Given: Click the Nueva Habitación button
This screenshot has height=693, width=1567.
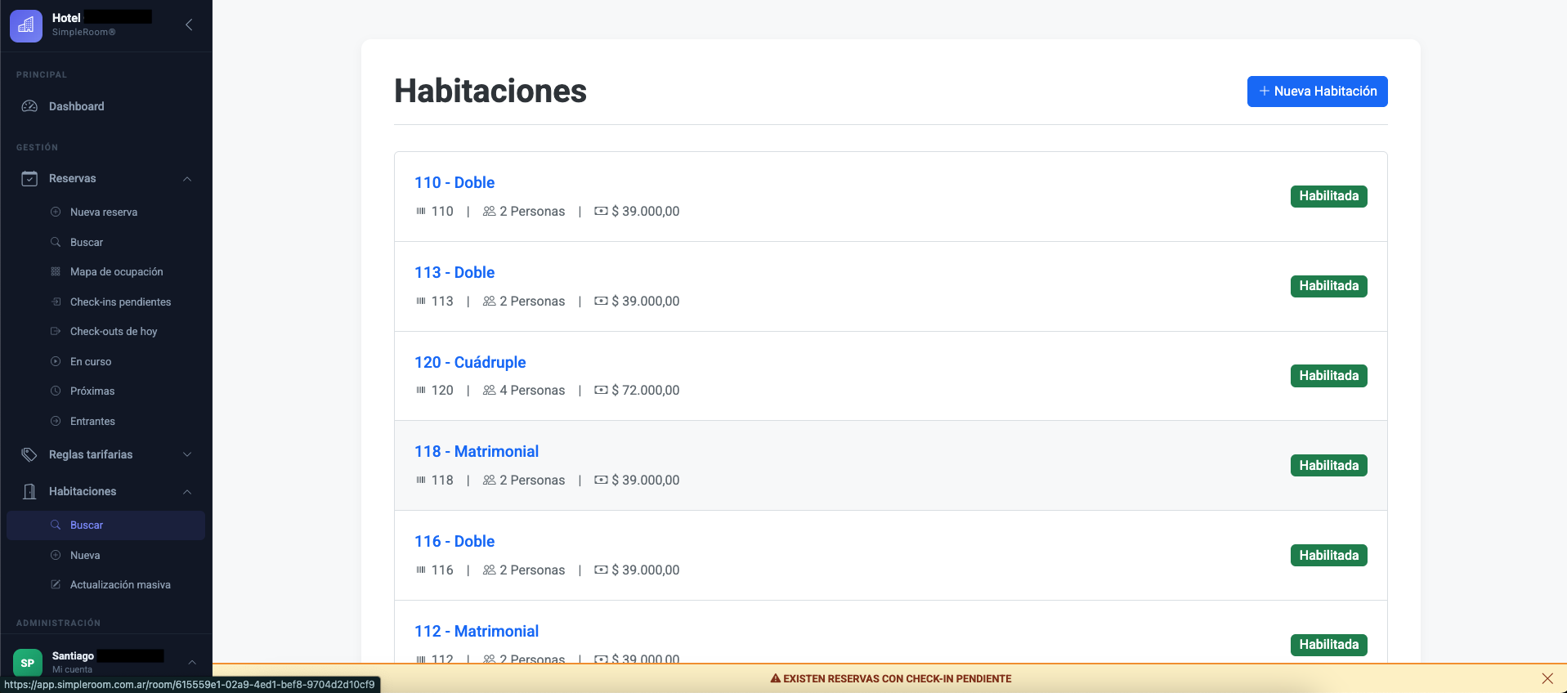Looking at the screenshot, I should (1317, 92).
